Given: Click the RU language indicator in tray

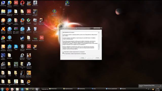Looking at the screenshot, I should (149, 89).
